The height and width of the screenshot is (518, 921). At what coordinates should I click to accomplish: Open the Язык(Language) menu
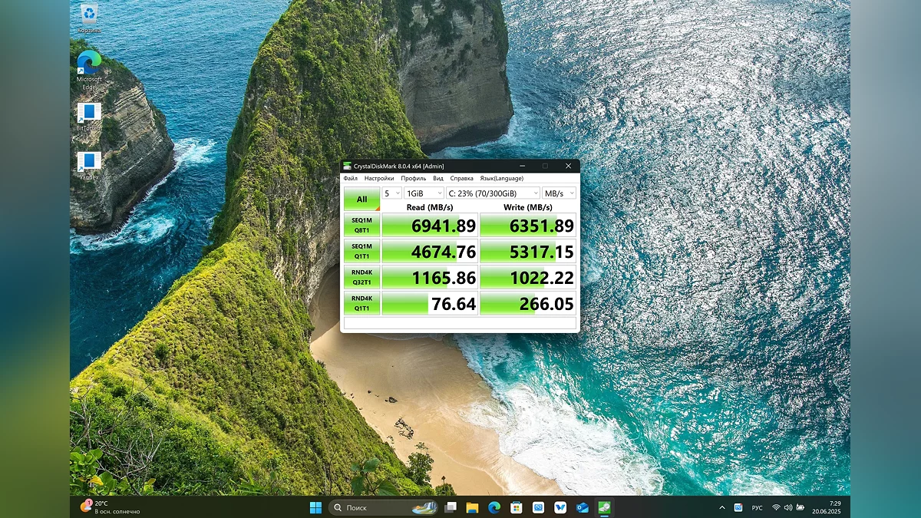(501, 178)
